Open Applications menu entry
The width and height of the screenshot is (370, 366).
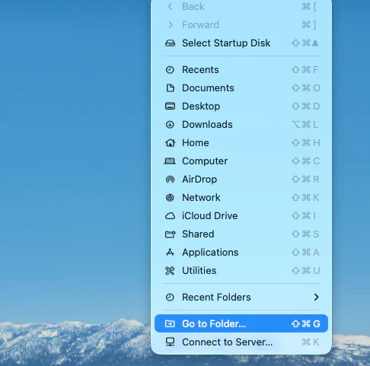click(x=241, y=253)
